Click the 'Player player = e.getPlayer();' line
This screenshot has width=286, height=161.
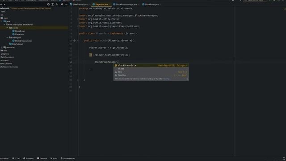click(x=109, y=48)
